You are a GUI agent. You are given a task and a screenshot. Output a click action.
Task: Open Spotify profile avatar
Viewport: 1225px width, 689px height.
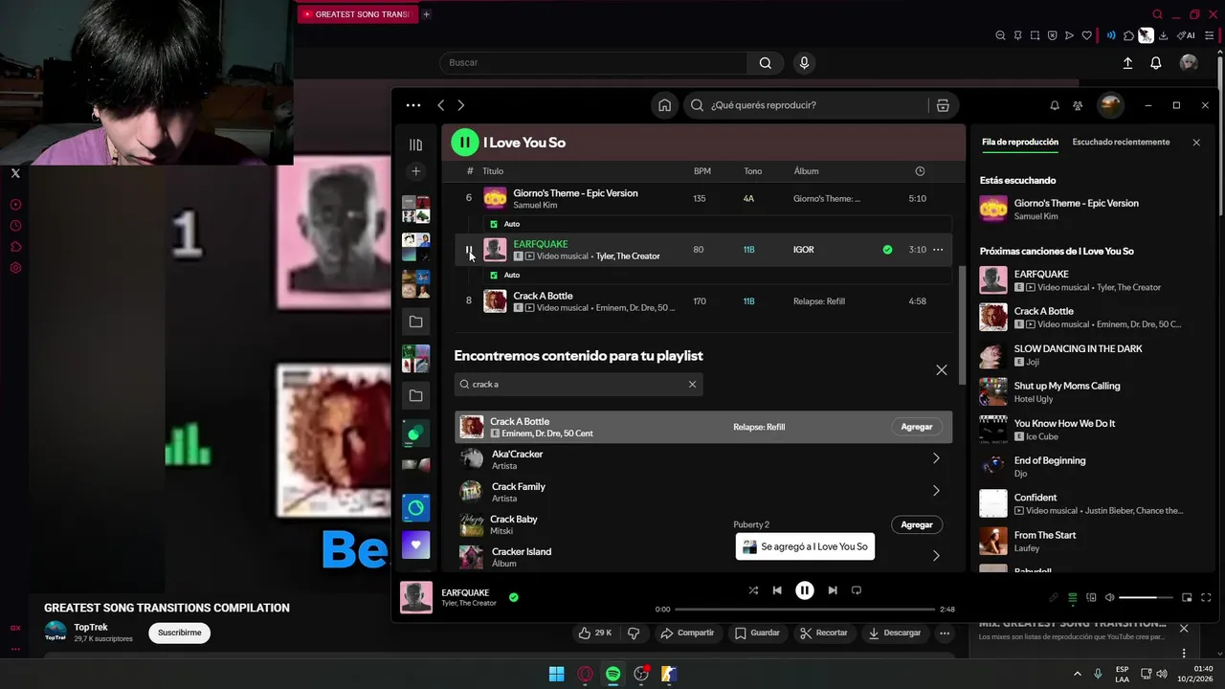pyautogui.click(x=1110, y=105)
